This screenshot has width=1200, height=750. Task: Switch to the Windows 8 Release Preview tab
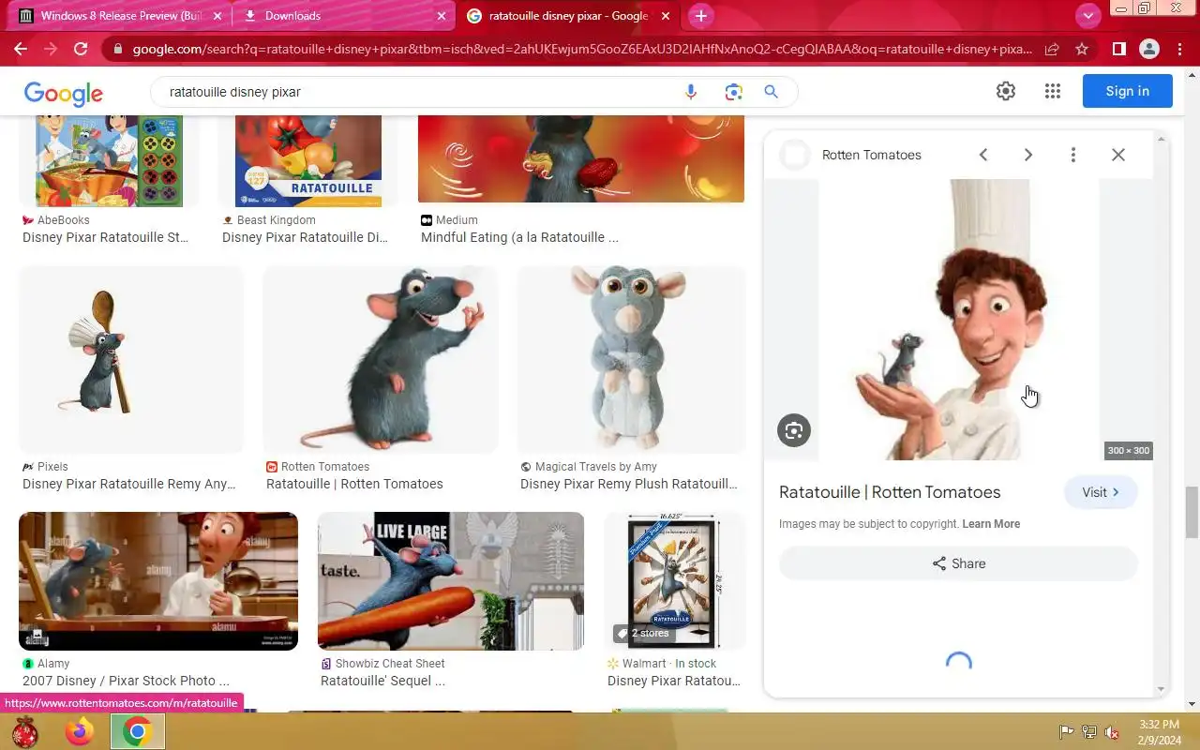(122, 16)
